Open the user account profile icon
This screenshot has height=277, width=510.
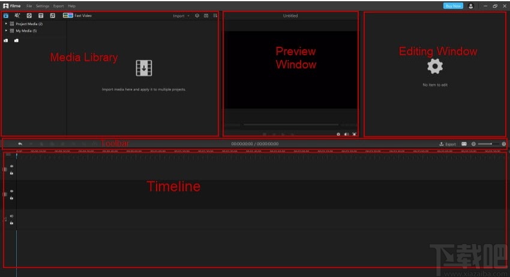[470, 6]
